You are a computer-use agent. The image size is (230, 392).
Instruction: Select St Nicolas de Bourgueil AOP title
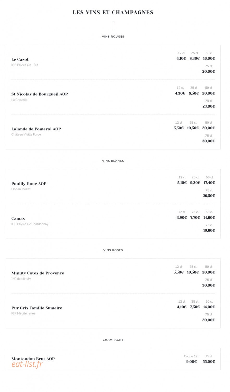[x=40, y=94]
